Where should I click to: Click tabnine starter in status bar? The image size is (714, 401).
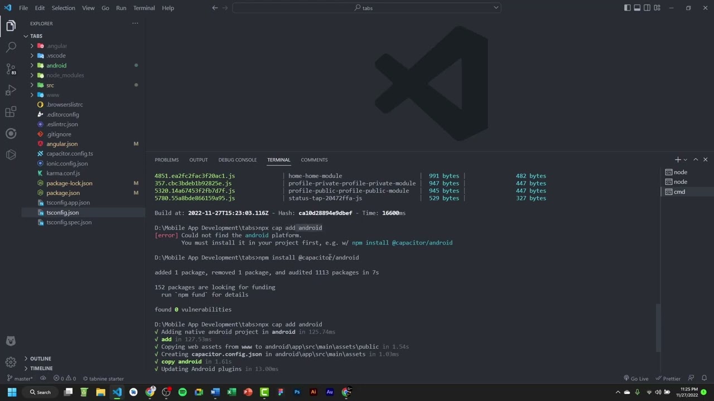[x=103, y=379]
